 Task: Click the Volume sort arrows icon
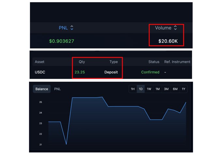[175, 28]
